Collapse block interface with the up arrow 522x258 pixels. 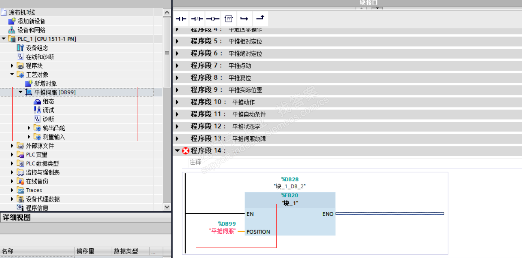click(x=361, y=7)
